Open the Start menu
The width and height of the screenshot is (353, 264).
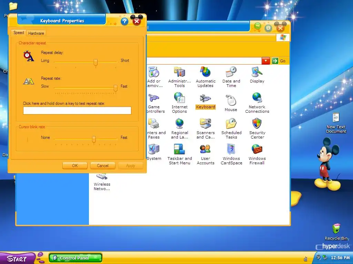[x=17, y=258]
